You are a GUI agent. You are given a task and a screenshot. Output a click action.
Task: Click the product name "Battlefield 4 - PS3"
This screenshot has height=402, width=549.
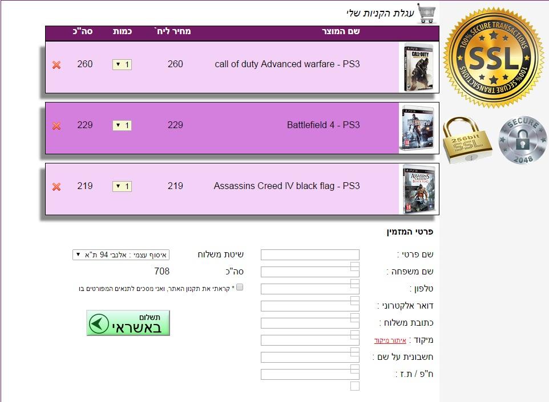click(x=323, y=125)
